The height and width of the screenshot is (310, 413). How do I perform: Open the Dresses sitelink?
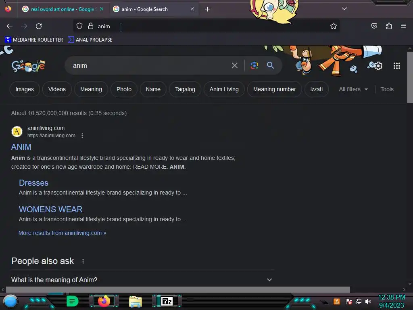pyautogui.click(x=33, y=183)
